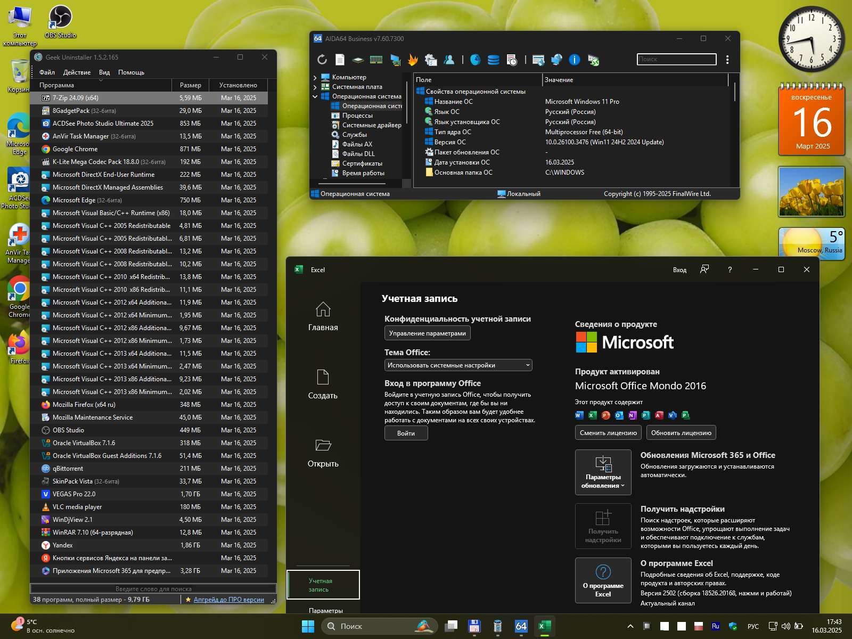
Task: Launch the AIDA64 stability test flame icon
Action: (x=413, y=60)
